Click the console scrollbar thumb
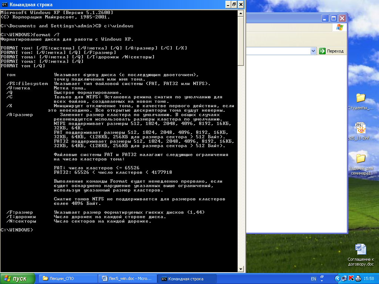This screenshot has height=284, width=379. tap(241, 41)
